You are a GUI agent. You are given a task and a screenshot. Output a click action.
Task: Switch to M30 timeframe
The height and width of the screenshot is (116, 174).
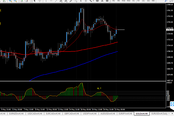(129, 1)
